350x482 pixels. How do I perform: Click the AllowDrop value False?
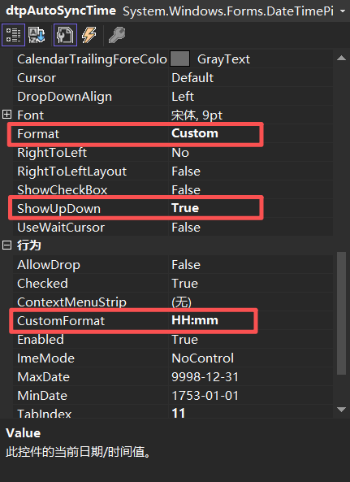click(x=186, y=265)
